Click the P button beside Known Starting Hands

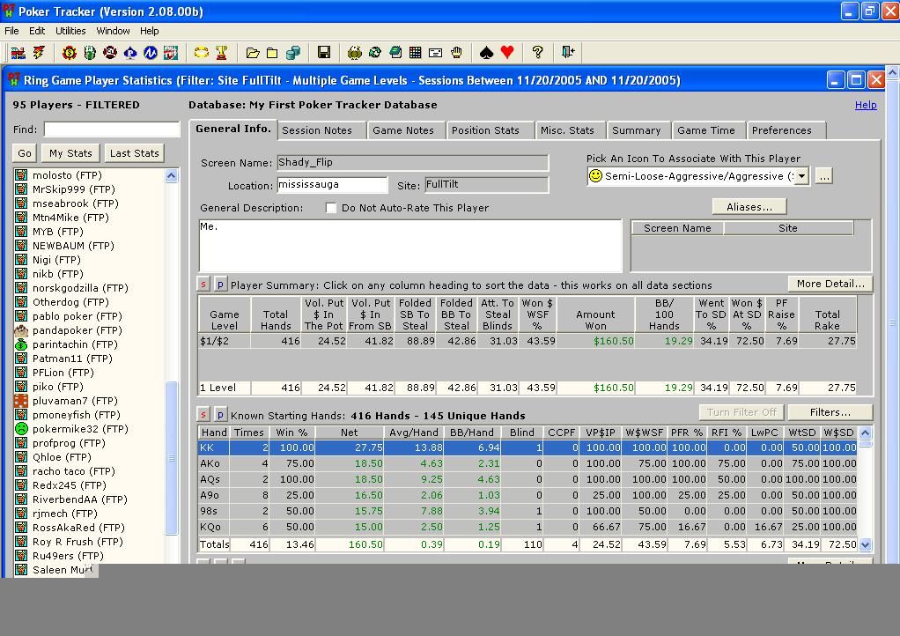click(x=220, y=414)
